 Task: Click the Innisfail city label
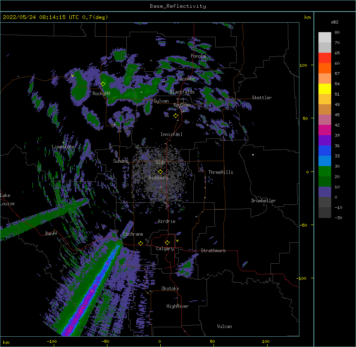click(x=171, y=134)
